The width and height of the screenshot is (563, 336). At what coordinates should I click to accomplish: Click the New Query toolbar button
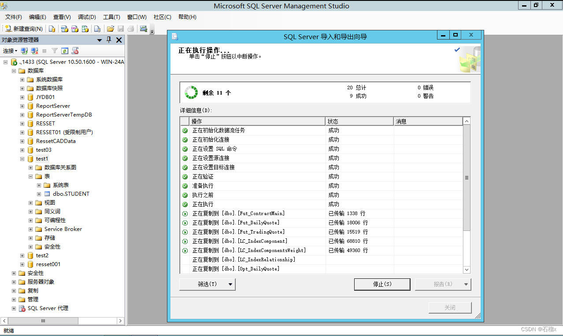[24, 29]
